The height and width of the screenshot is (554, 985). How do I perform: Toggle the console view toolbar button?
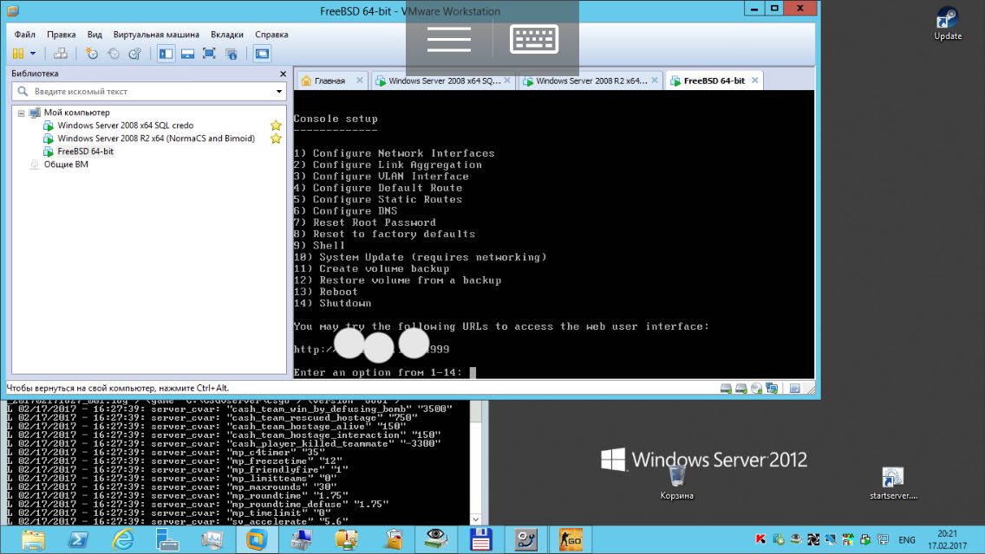261,54
